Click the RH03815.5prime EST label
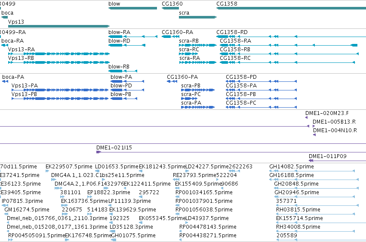The width and height of the screenshot is (366, 242). click(x=298, y=210)
